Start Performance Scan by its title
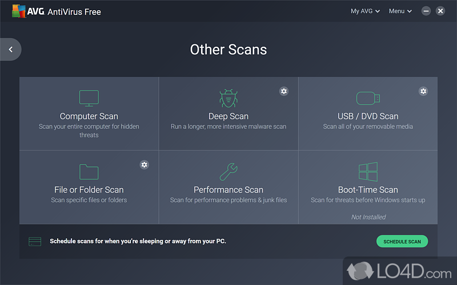The width and height of the screenshot is (457, 285). tap(228, 190)
